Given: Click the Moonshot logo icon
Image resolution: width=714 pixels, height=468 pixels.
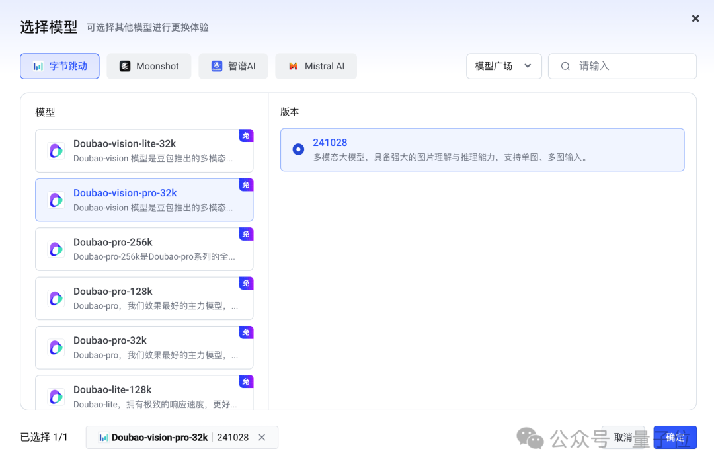Looking at the screenshot, I should click(125, 67).
